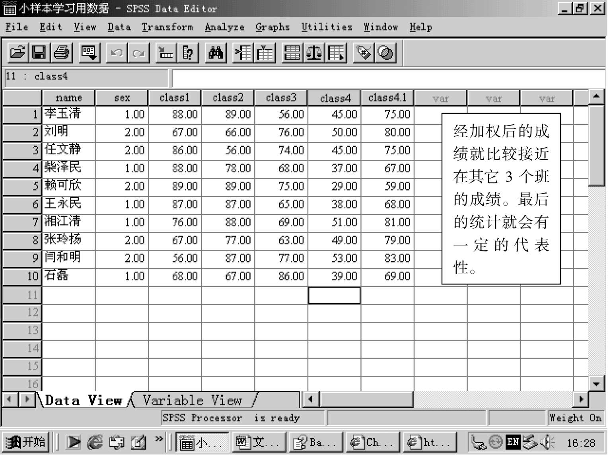Click the Weight On status indicator

(x=575, y=418)
